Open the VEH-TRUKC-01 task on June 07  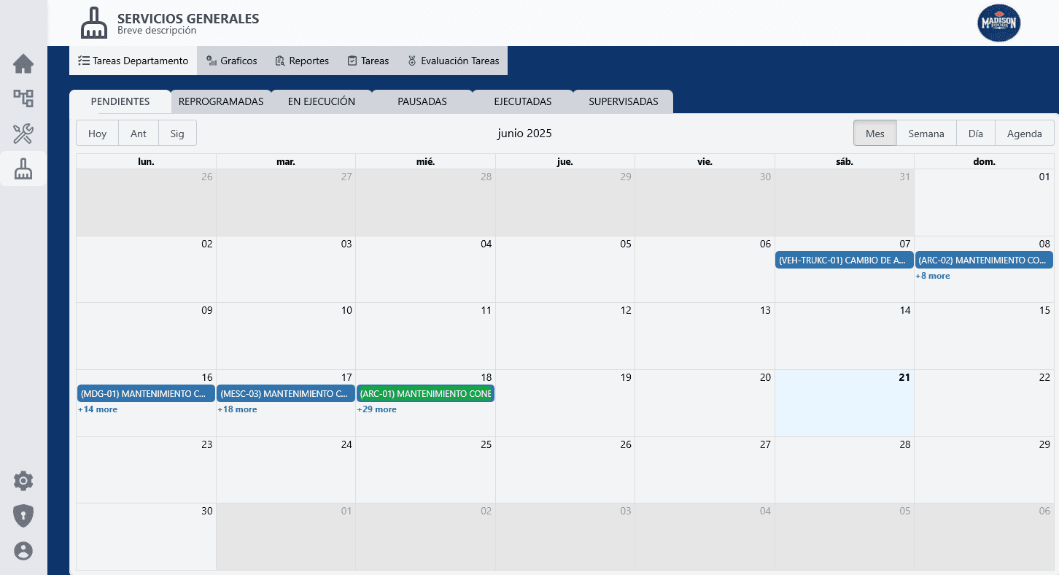(844, 260)
